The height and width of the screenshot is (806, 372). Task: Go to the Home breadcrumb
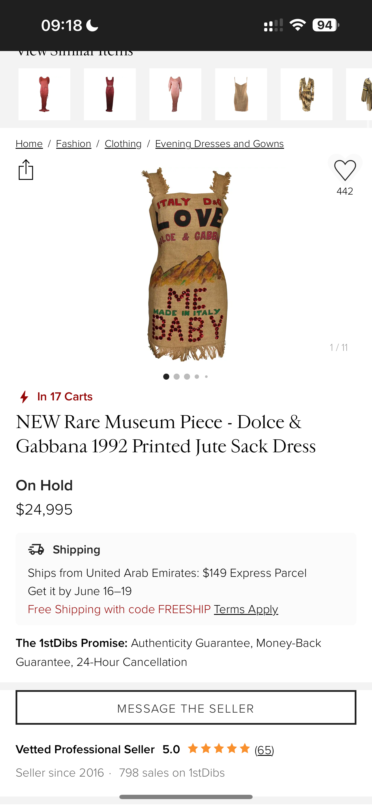click(x=29, y=144)
